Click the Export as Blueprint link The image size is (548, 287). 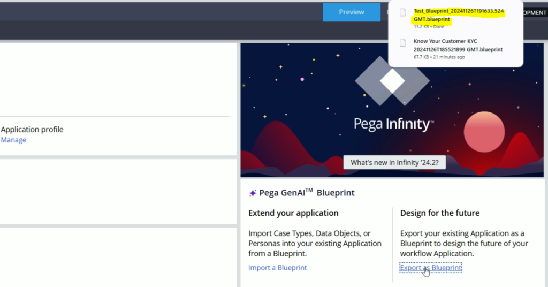click(x=431, y=267)
